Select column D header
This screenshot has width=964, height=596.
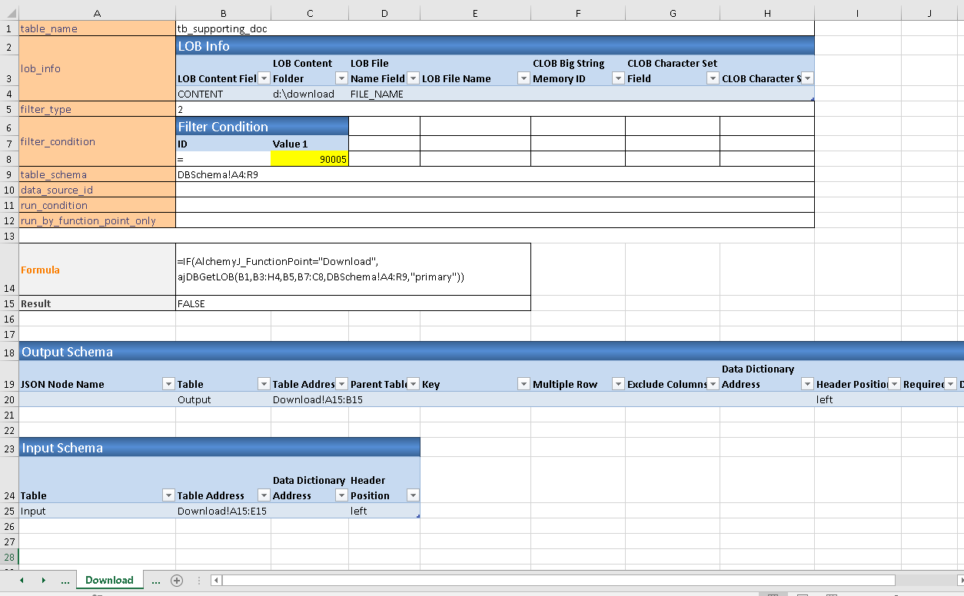384,13
